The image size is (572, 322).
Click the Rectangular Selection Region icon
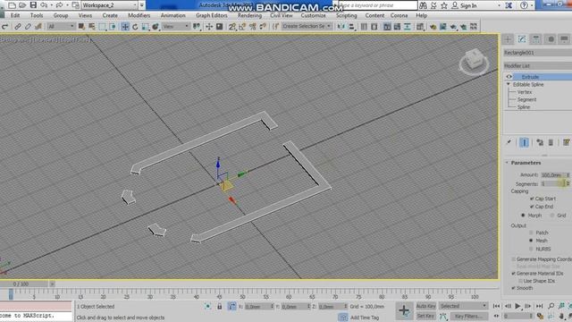[x=102, y=27]
